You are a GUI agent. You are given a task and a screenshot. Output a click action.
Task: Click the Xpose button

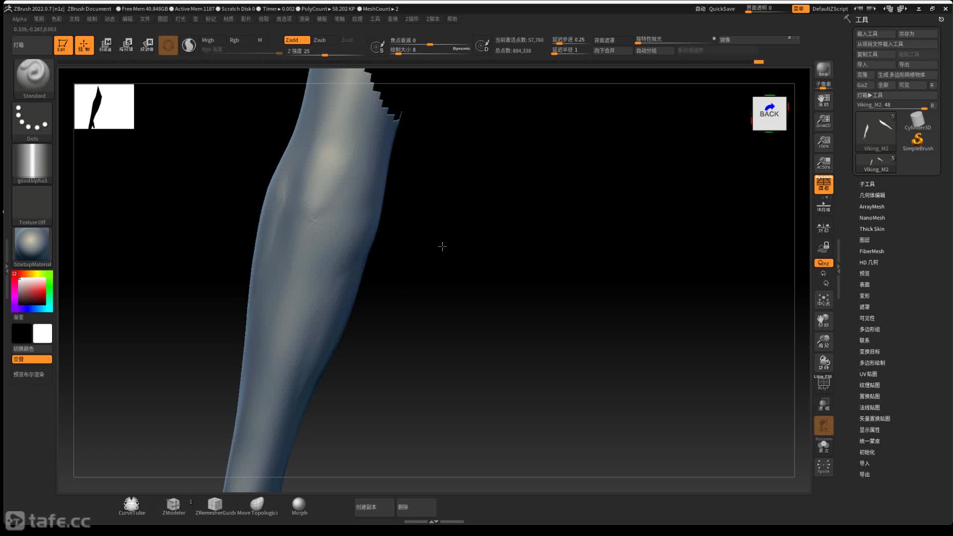pos(823,467)
